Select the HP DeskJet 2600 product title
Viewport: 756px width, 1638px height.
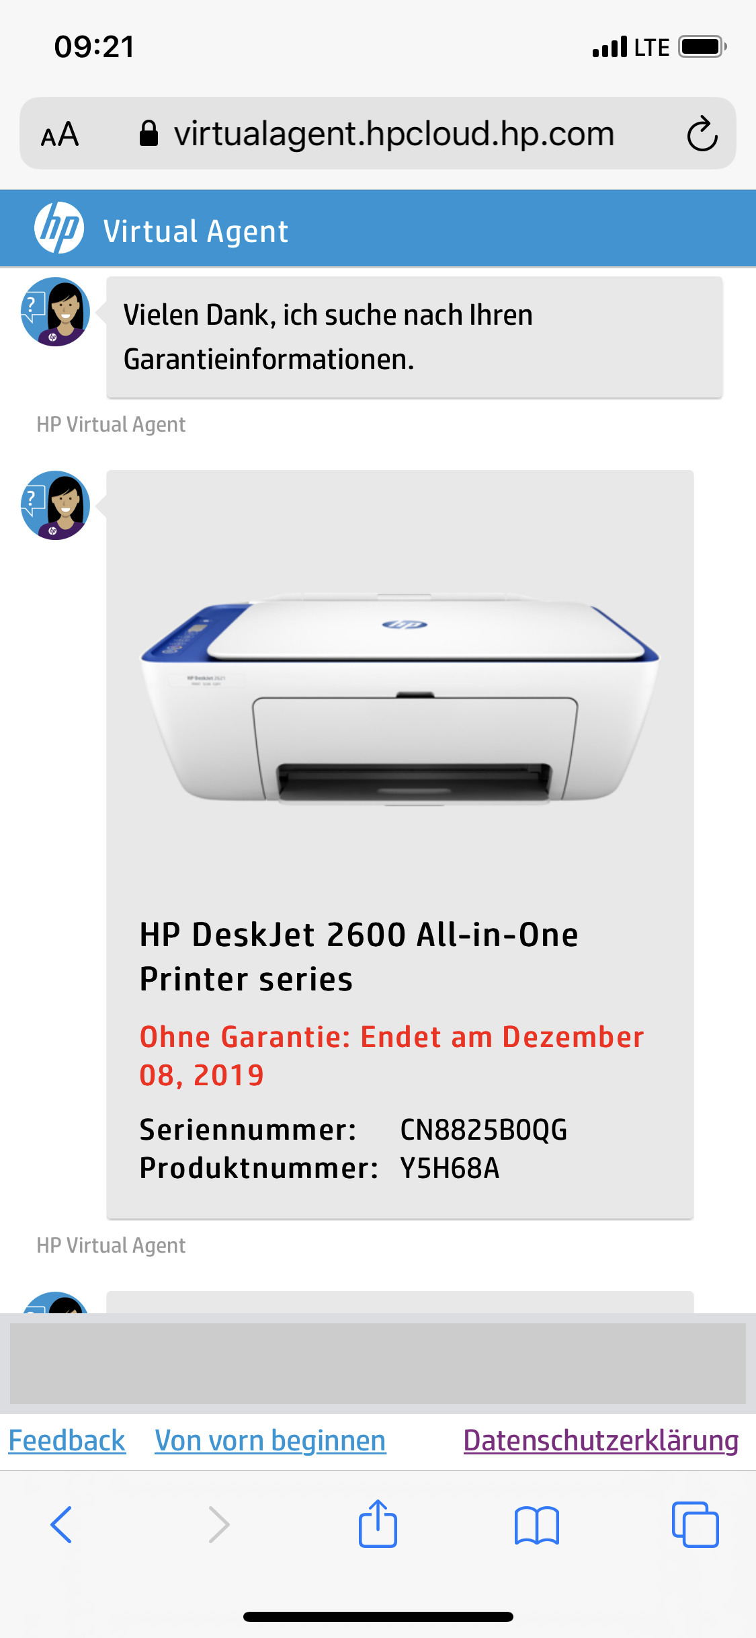click(x=359, y=956)
